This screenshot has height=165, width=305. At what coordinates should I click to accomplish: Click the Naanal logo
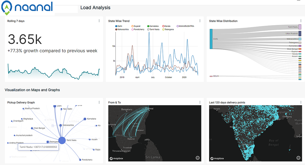(x=27, y=8)
